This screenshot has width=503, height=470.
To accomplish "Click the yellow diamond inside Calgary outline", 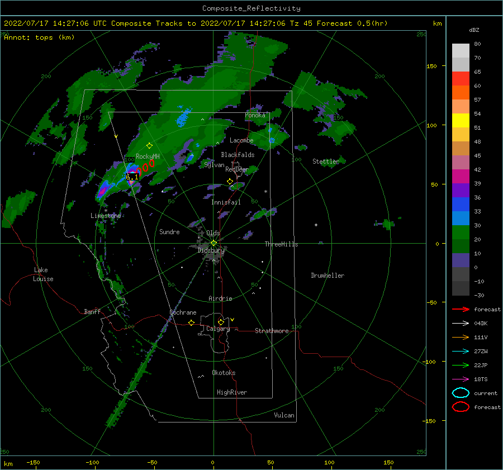I will pyautogui.click(x=221, y=322).
